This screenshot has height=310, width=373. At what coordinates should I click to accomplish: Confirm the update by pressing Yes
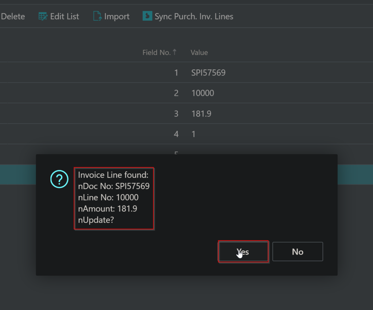[x=243, y=252]
